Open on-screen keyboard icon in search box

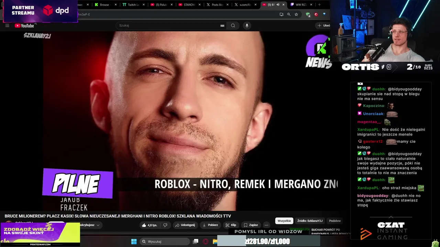[x=222, y=25]
